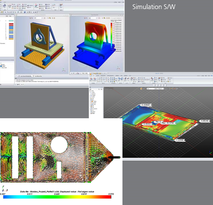Click the magnifier zoom icon in the upper quick toolbar
This screenshot has height=205, width=213.
tap(6, 12)
